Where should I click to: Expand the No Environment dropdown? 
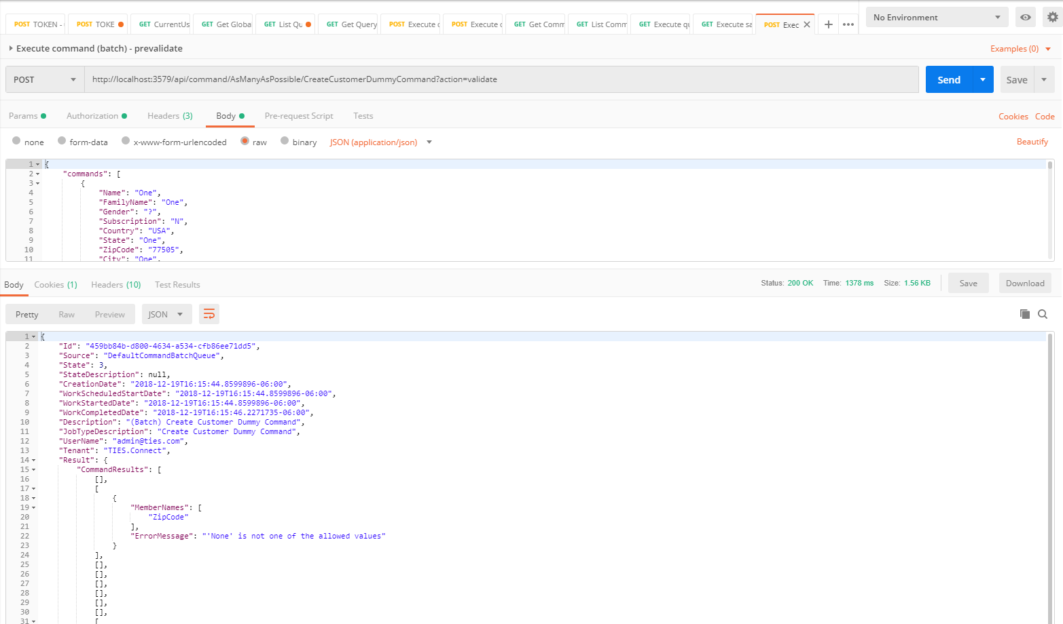937,18
